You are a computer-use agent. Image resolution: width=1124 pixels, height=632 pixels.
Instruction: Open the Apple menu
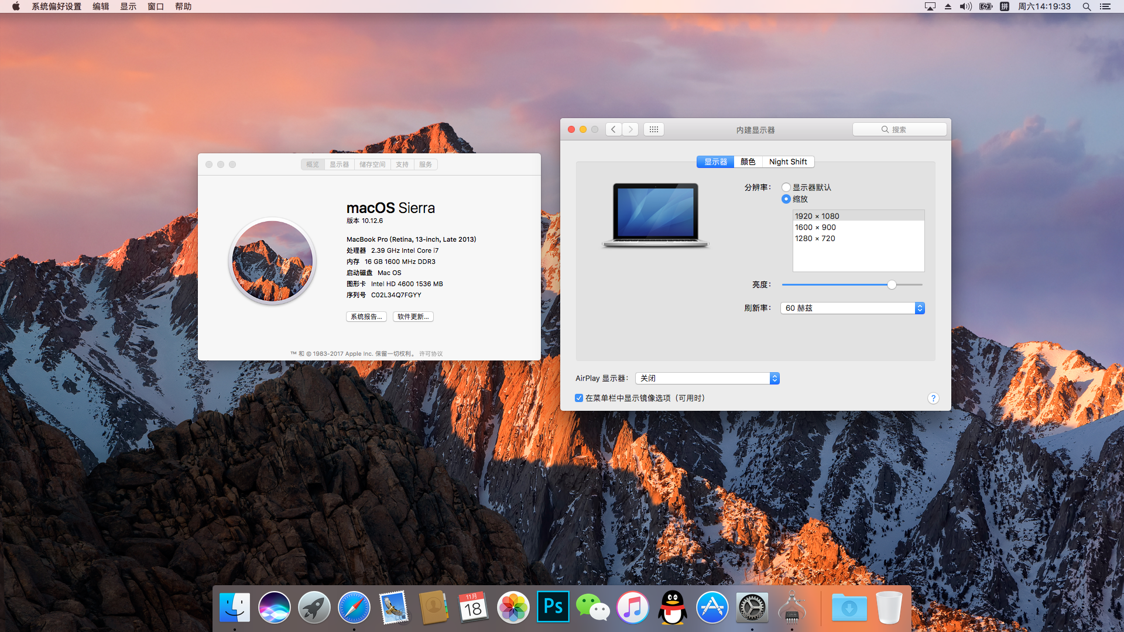(x=16, y=6)
